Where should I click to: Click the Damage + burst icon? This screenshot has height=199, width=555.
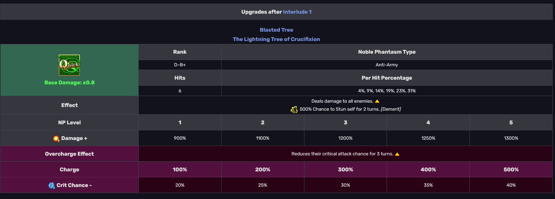coord(56,138)
